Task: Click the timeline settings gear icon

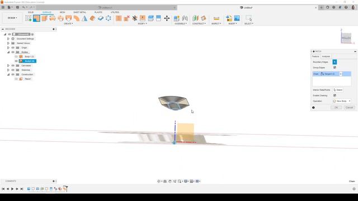Action: pos(354,189)
